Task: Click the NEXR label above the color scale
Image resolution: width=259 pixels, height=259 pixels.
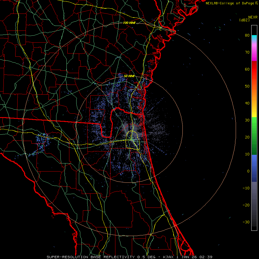Action: pos(253,17)
